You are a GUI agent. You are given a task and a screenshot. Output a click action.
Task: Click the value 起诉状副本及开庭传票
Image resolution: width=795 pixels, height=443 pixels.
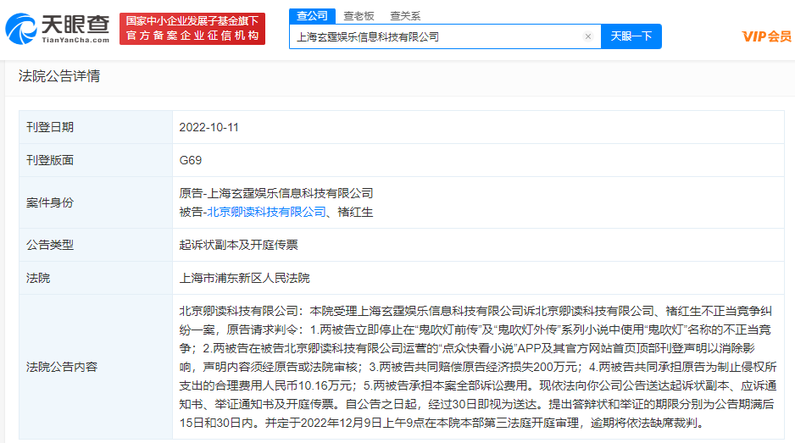pos(238,245)
